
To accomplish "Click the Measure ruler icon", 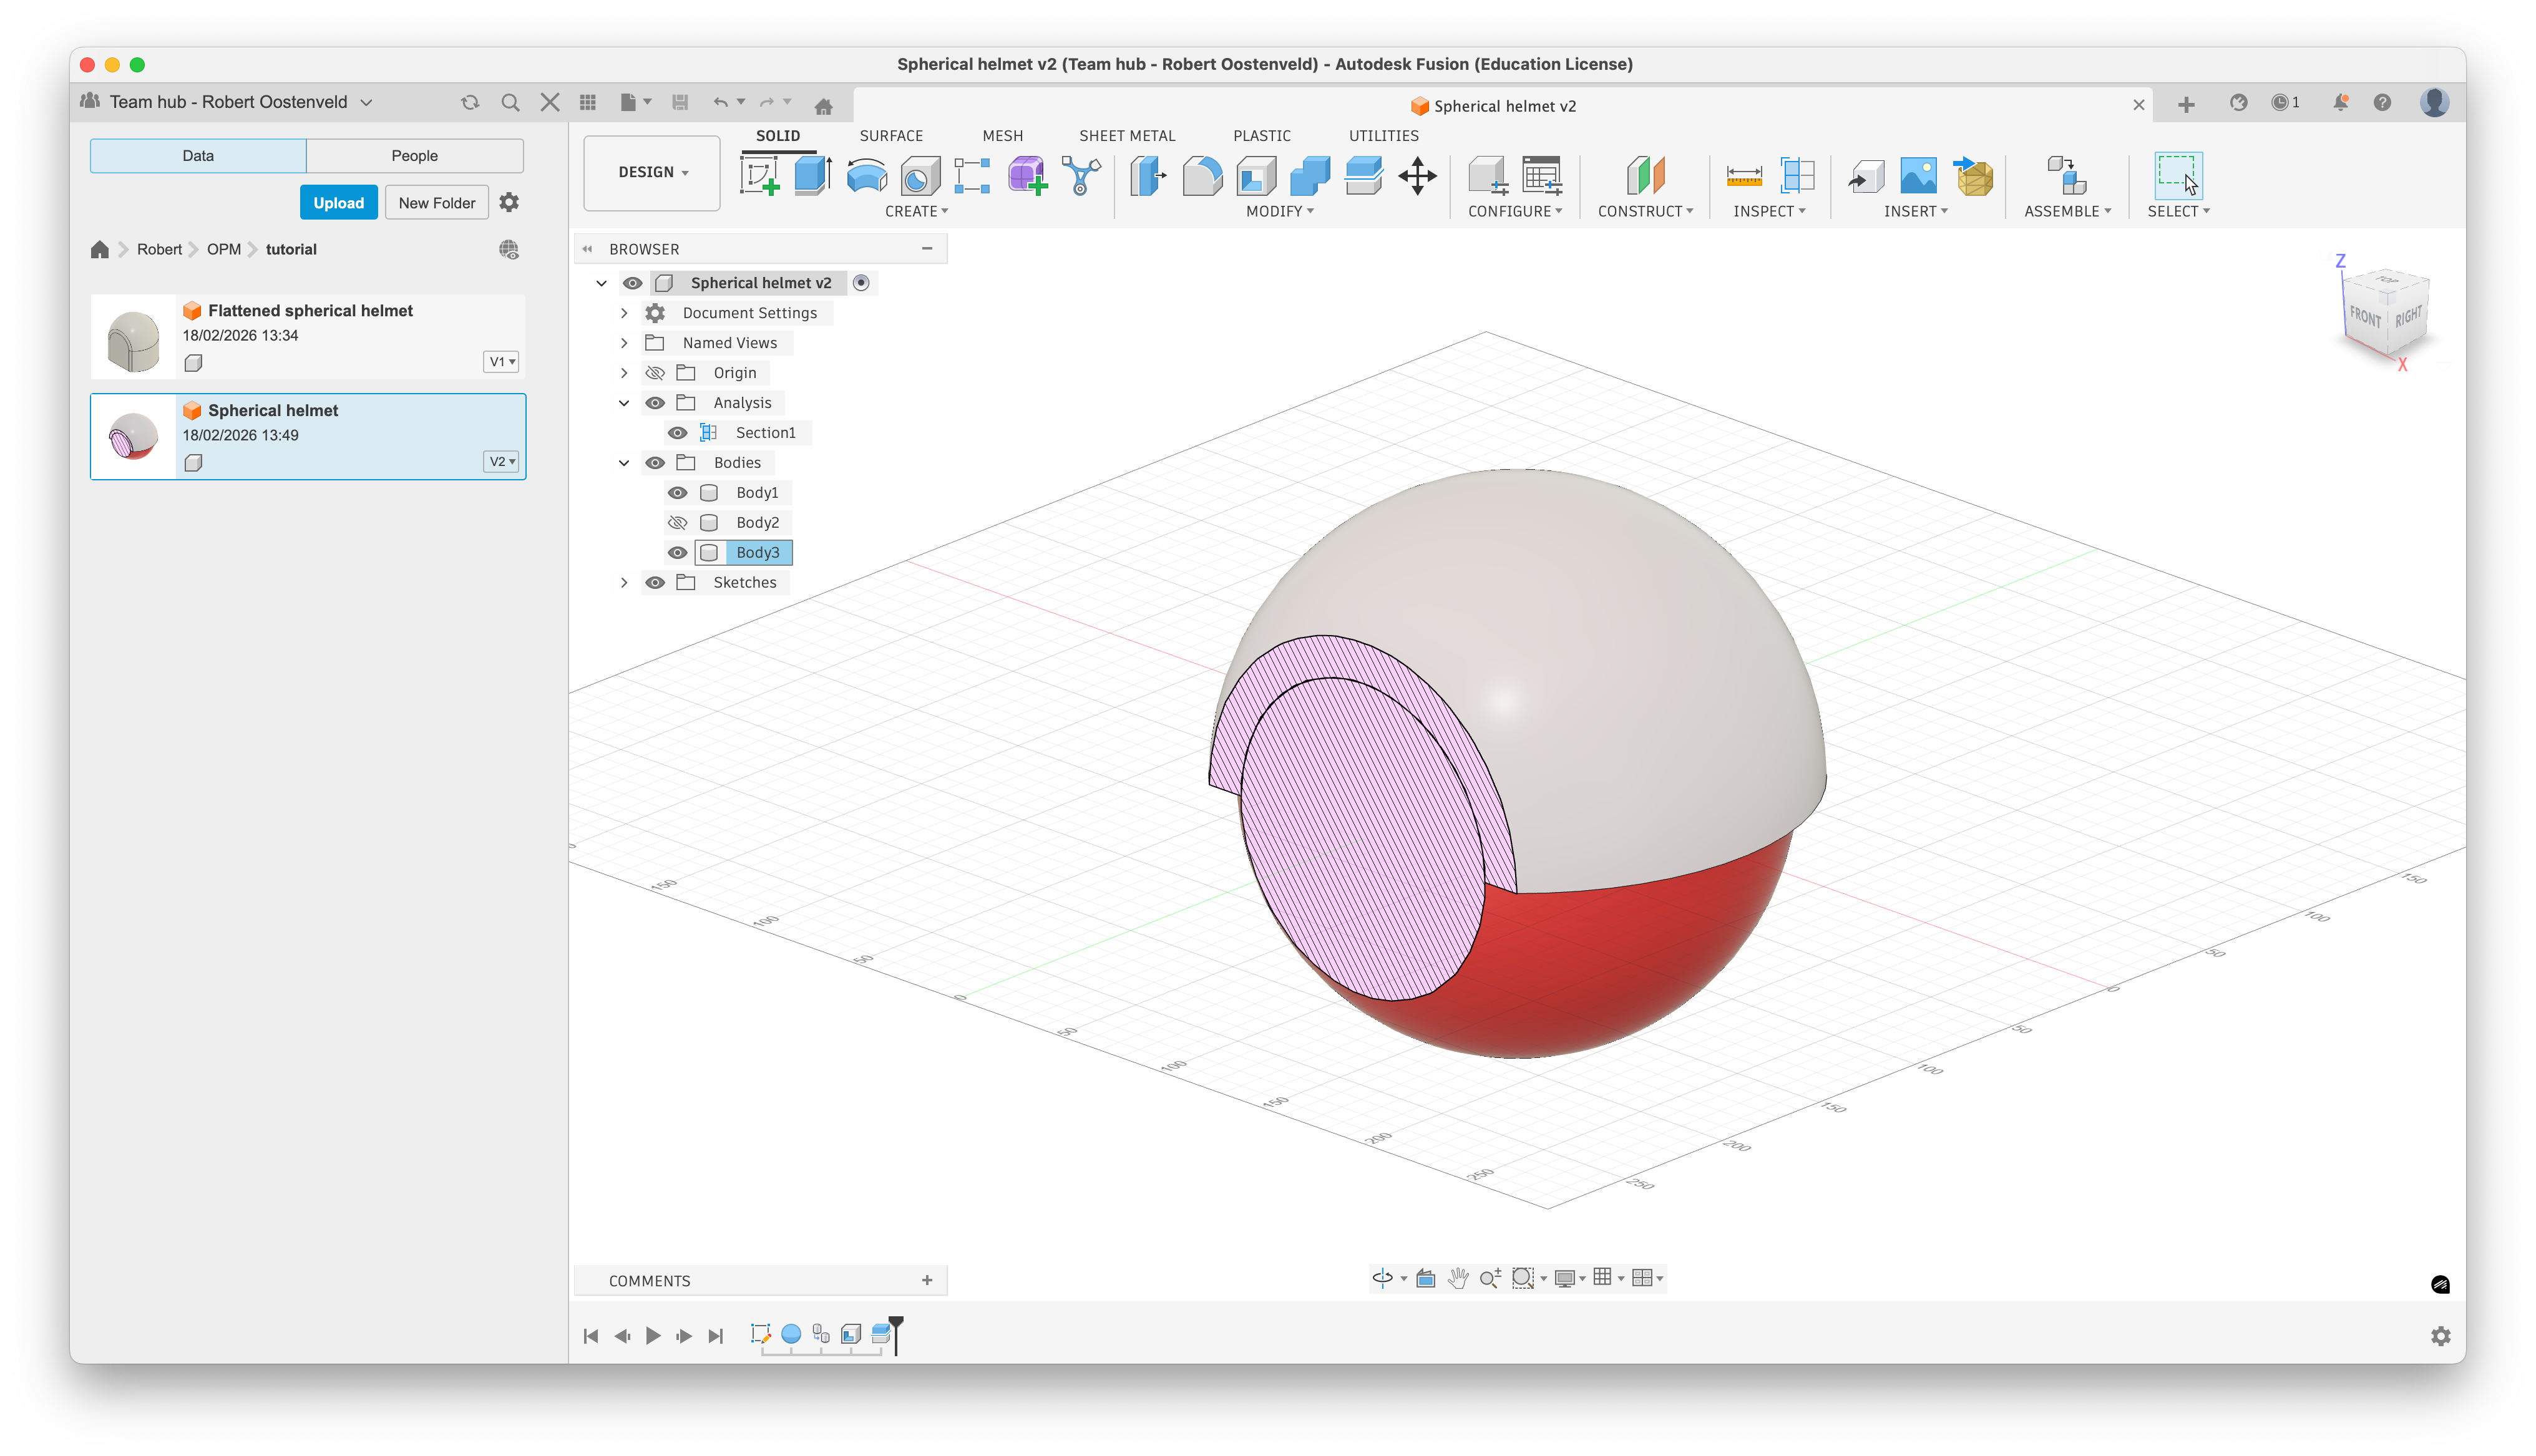I will (x=1744, y=176).
